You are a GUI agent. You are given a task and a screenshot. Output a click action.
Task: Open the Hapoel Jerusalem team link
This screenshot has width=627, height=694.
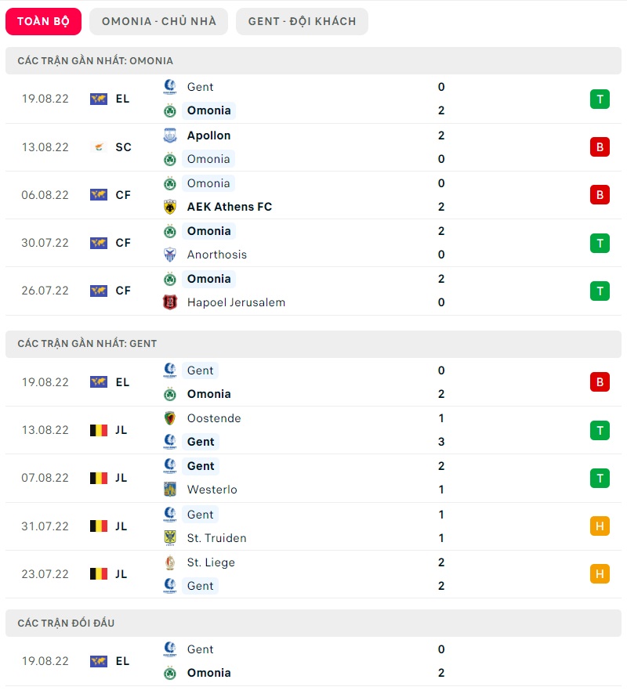click(236, 302)
